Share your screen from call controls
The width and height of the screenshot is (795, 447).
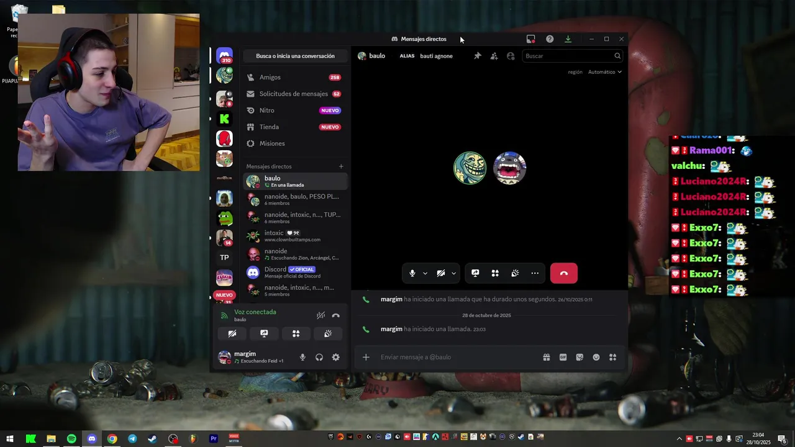(x=475, y=273)
